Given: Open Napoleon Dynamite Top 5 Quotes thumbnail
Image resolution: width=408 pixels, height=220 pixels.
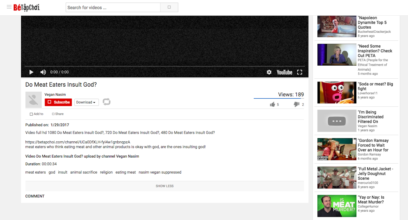Looking at the screenshot, I should point(337,26).
